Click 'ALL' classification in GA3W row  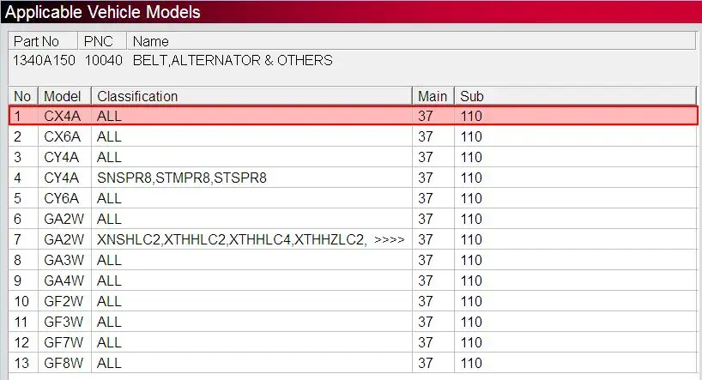(109, 260)
